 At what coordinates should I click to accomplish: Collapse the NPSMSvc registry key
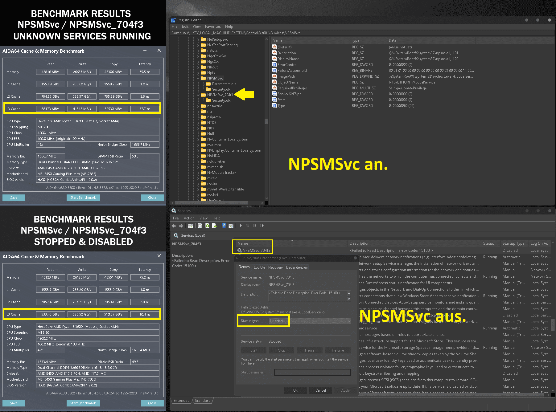pos(198,78)
